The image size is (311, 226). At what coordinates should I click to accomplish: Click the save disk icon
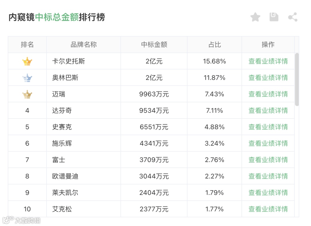point(274,17)
